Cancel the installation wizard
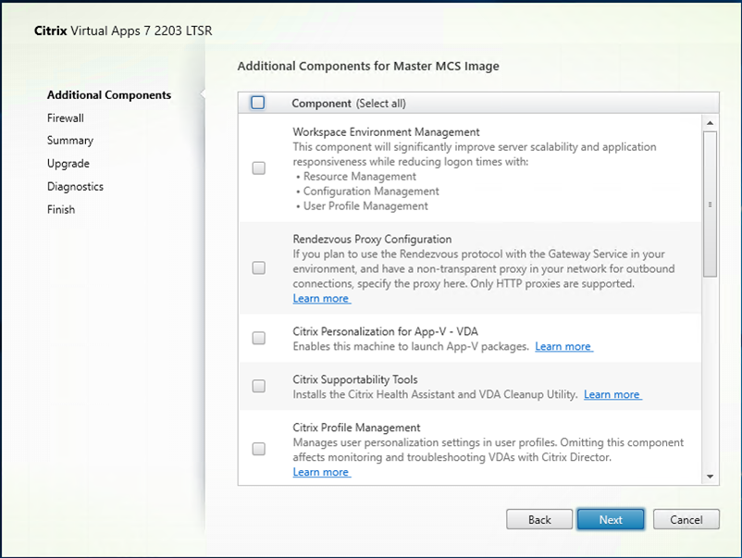The height and width of the screenshot is (558, 742). tap(686, 520)
